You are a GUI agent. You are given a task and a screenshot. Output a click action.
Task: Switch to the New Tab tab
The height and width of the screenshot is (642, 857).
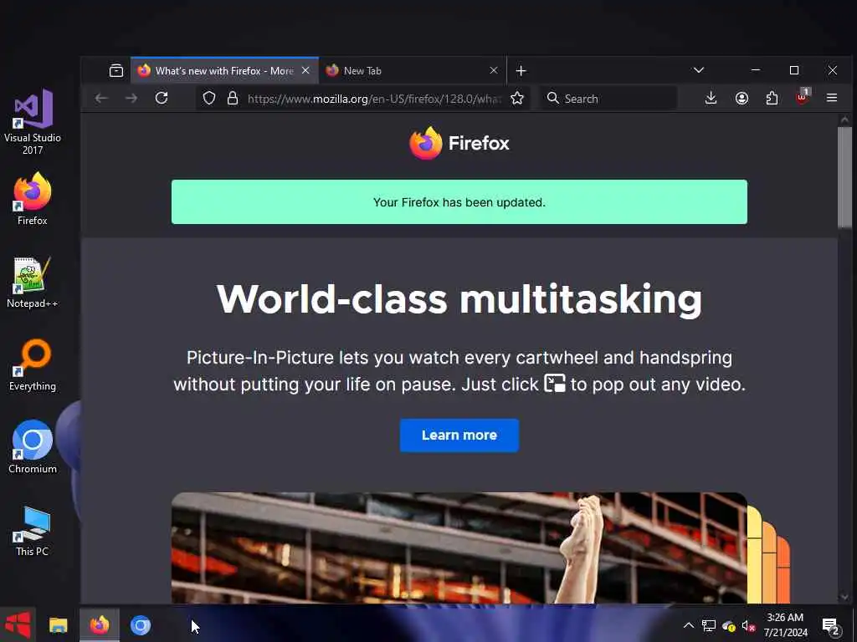click(413, 70)
